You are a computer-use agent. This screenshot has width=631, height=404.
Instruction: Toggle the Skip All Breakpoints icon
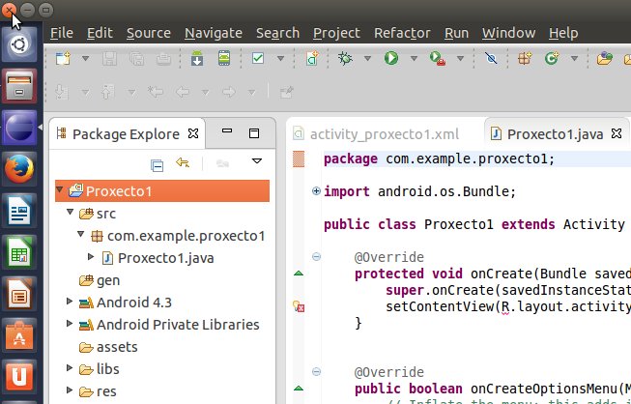pos(491,59)
